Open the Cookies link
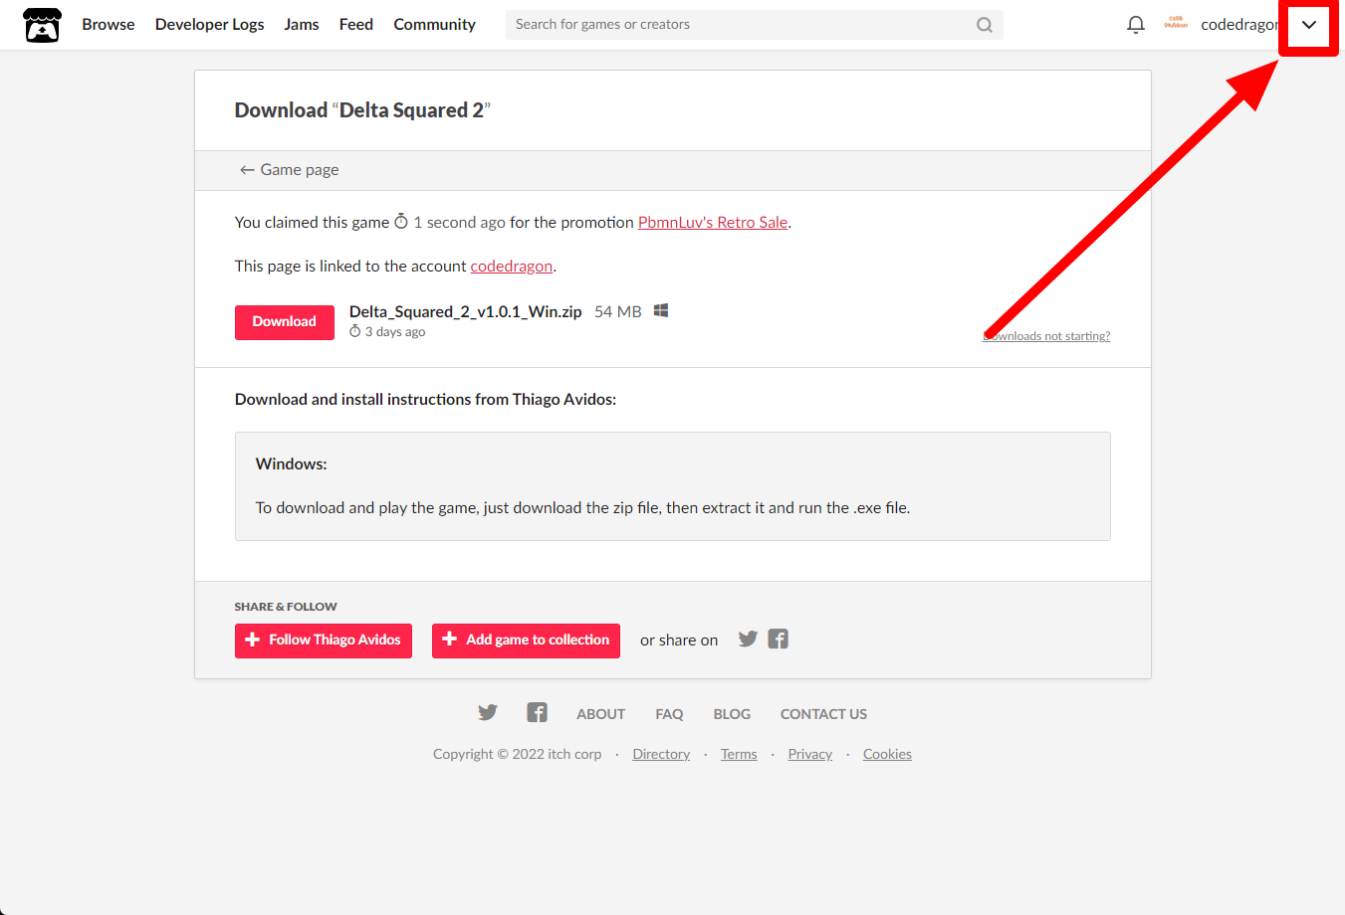Image resolution: width=1345 pixels, height=915 pixels. 887,754
